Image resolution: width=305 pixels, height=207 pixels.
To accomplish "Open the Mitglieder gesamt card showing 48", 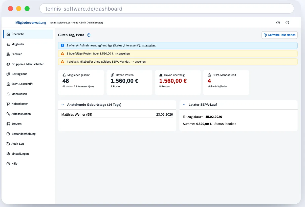I will click(81, 83).
